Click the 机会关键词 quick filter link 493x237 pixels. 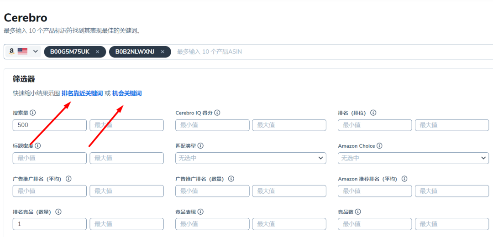tap(127, 93)
